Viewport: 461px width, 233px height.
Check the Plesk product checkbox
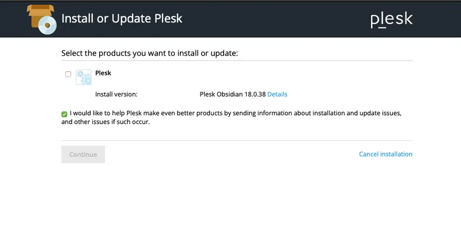68,74
